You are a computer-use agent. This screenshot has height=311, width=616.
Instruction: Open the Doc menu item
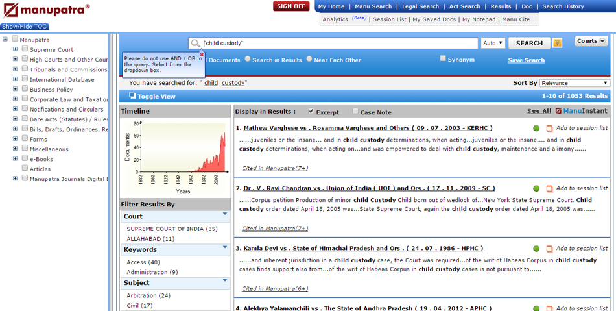[527, 6]
